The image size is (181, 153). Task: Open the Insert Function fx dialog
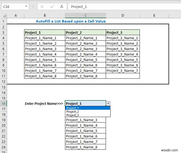pyautogui.click(x=62, y=7)
